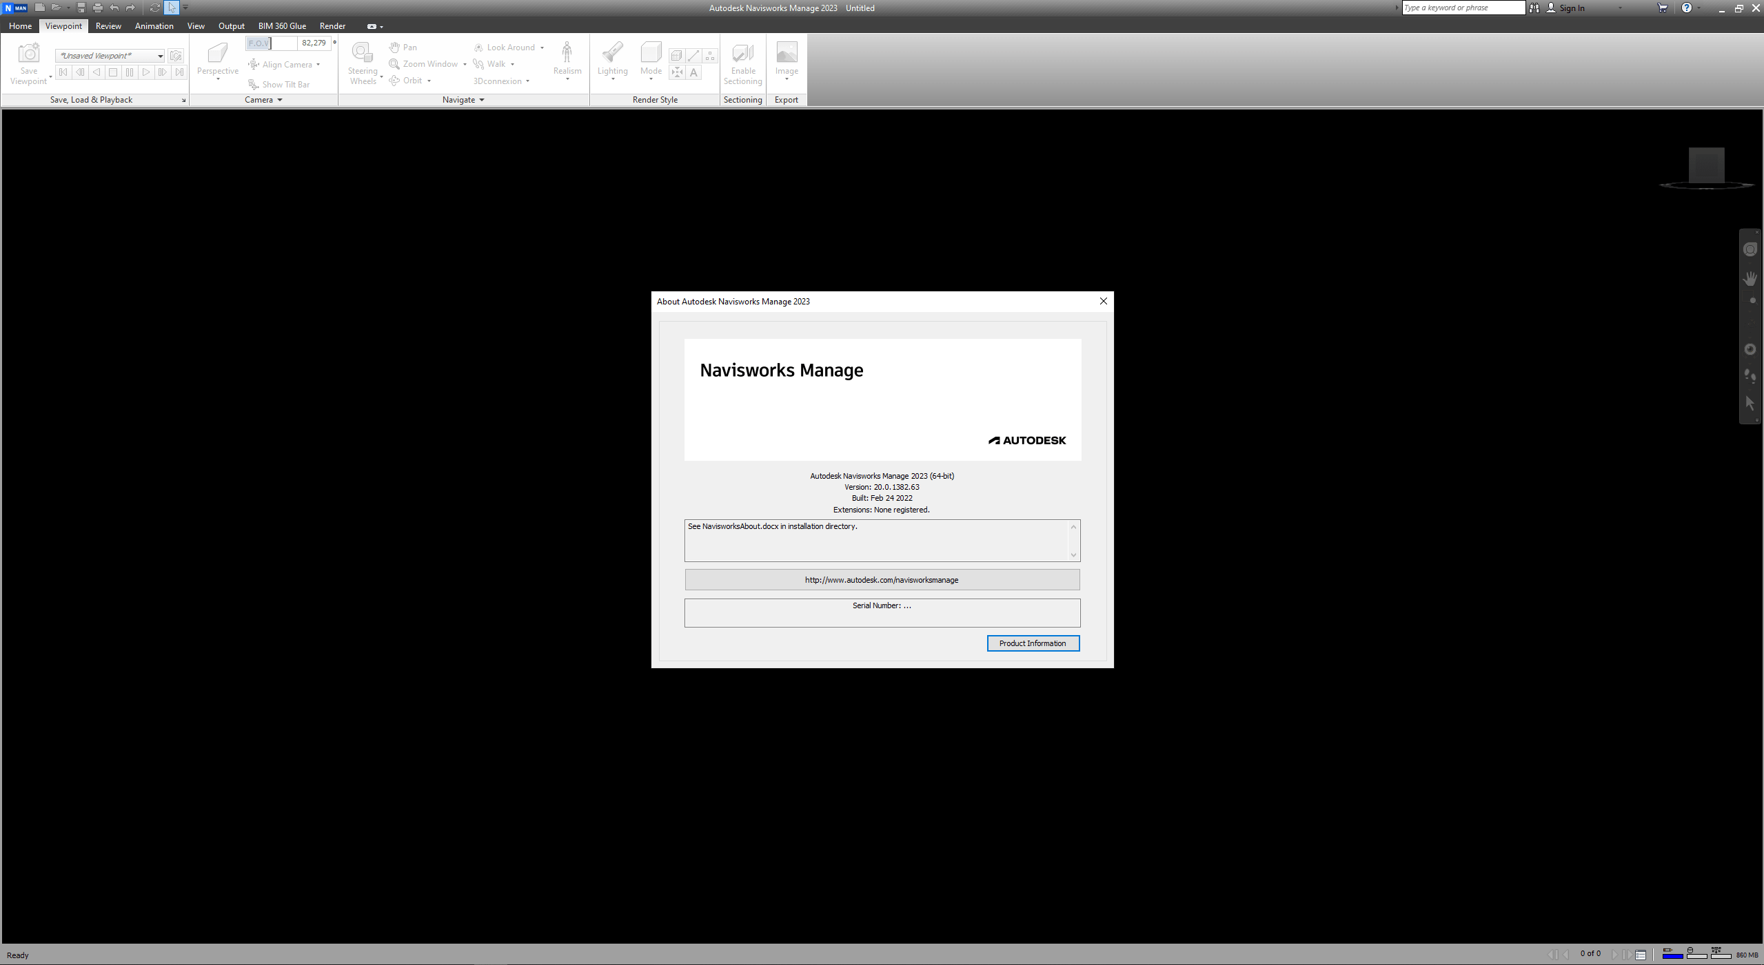
Task: Toggle Enable Sectioning
Action: (743, 63)
